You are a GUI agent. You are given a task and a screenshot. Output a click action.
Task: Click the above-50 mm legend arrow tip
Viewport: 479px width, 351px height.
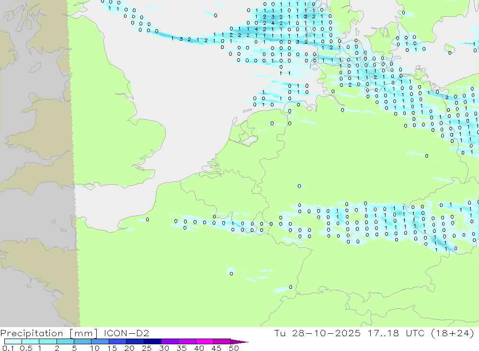coord(239,342)
